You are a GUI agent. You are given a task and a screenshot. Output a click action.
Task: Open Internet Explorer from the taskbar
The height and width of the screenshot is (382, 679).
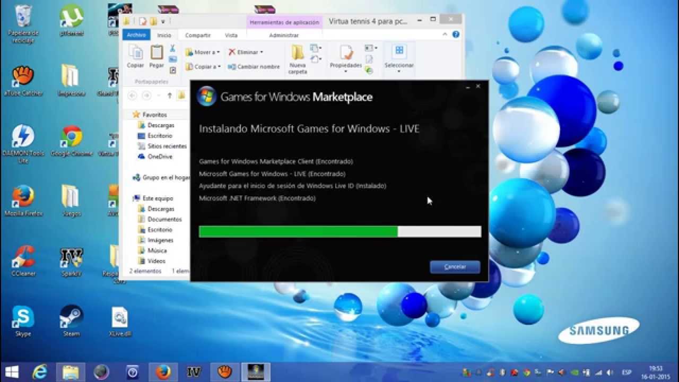40,371
